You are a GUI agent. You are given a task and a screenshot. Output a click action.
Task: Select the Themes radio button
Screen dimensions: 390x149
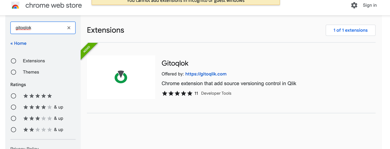click(x=13, y=72)
